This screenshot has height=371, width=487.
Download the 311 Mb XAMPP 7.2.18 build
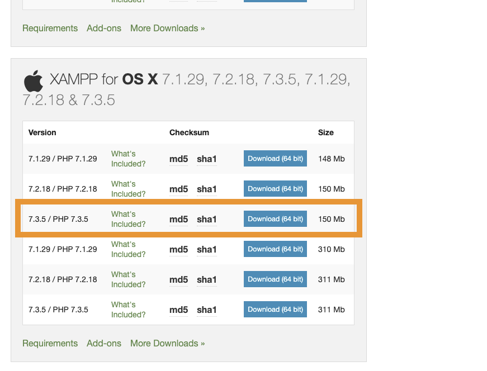click(275, 279)
